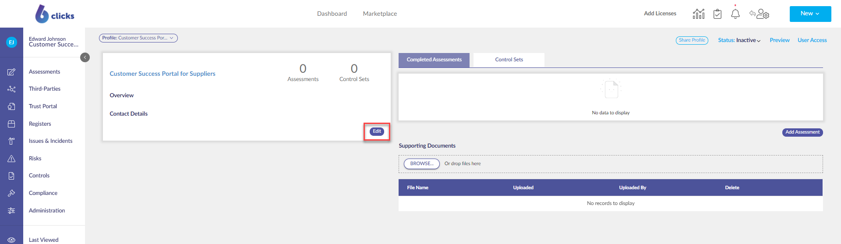The image size is (841, 244).
Task: Click the Uploaded column header
Action: point(523,187)
